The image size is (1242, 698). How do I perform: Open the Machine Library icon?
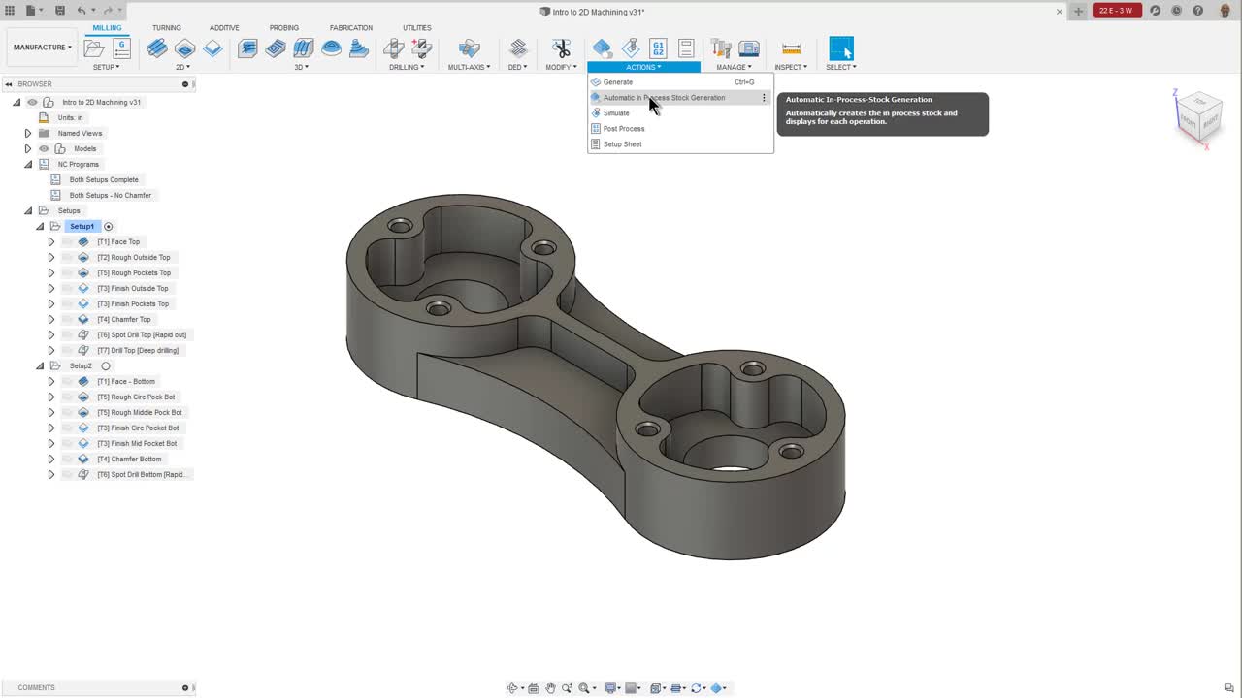(x=749, y=48)
